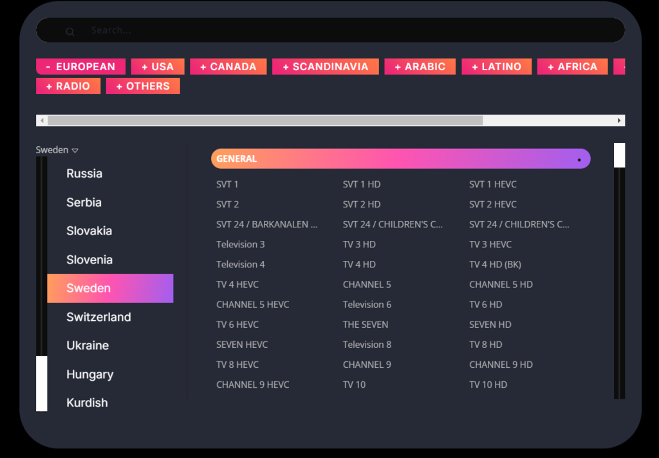This screenshot has height=458, width=659.
Task: Play TV 3 HD channel
Action: (x=359, y=244)
